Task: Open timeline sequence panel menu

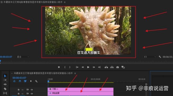Action: click(75, 73)
